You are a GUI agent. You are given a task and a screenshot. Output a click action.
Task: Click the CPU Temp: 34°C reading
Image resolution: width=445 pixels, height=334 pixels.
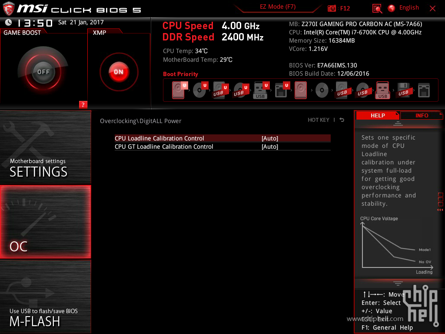point(185,51)
